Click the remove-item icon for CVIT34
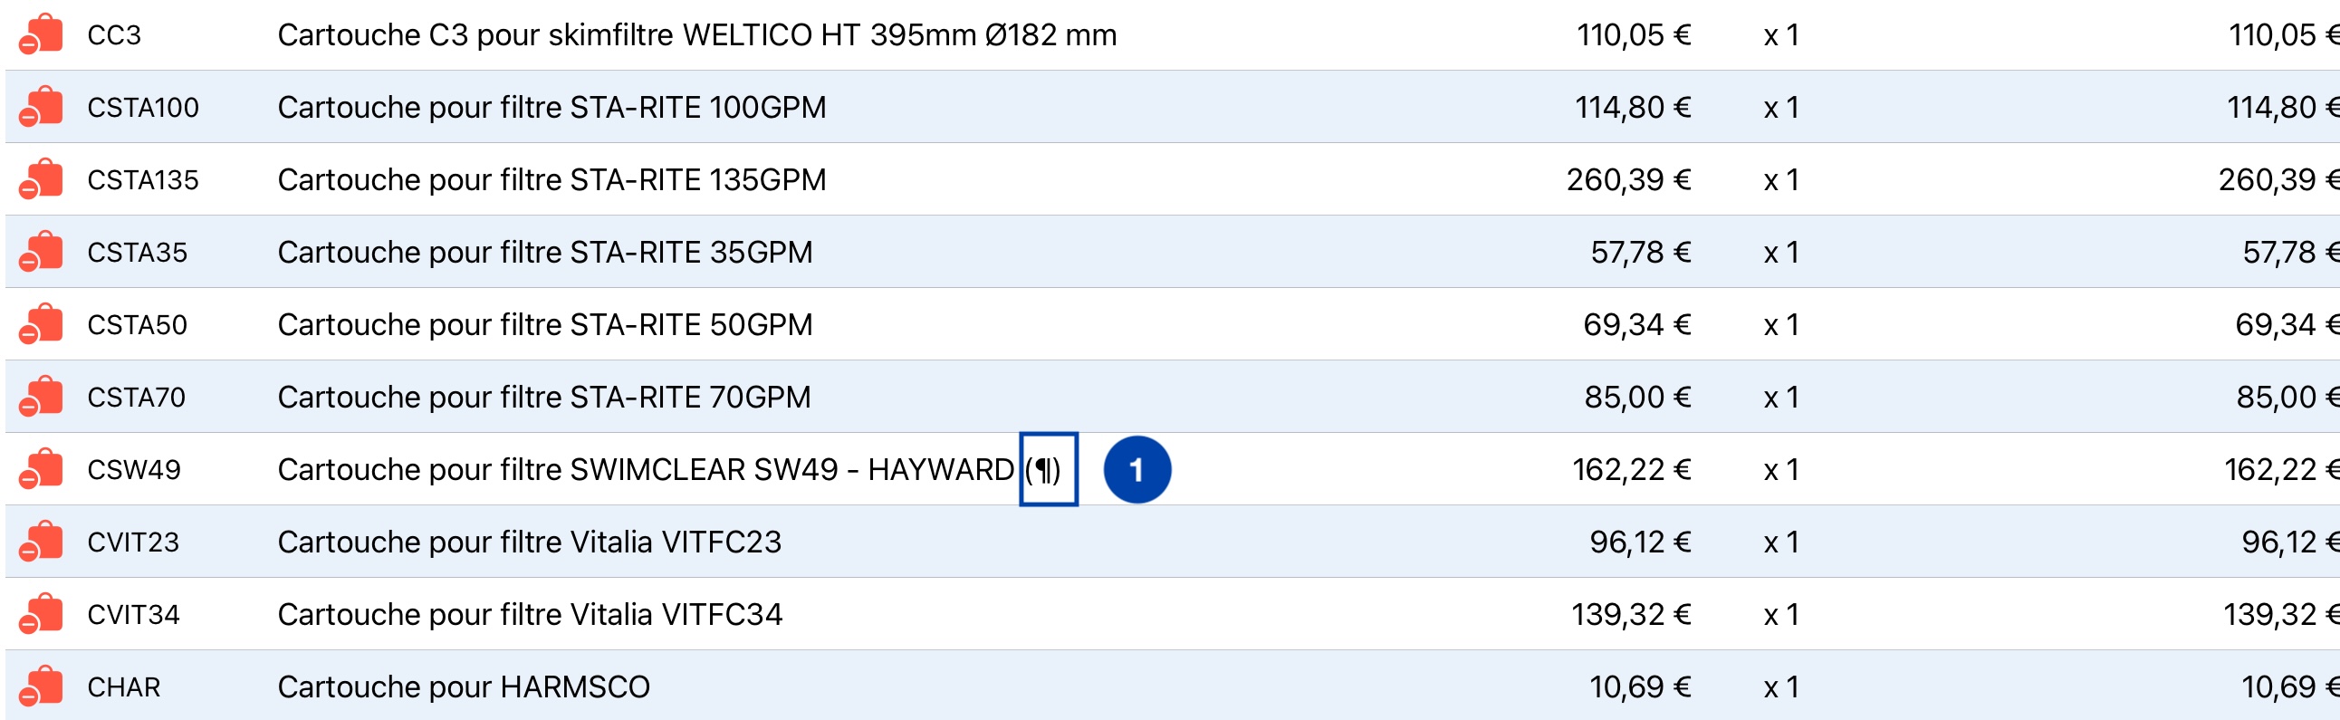Viewport: 2340px width, 720px height. click(x=41, y=615)
